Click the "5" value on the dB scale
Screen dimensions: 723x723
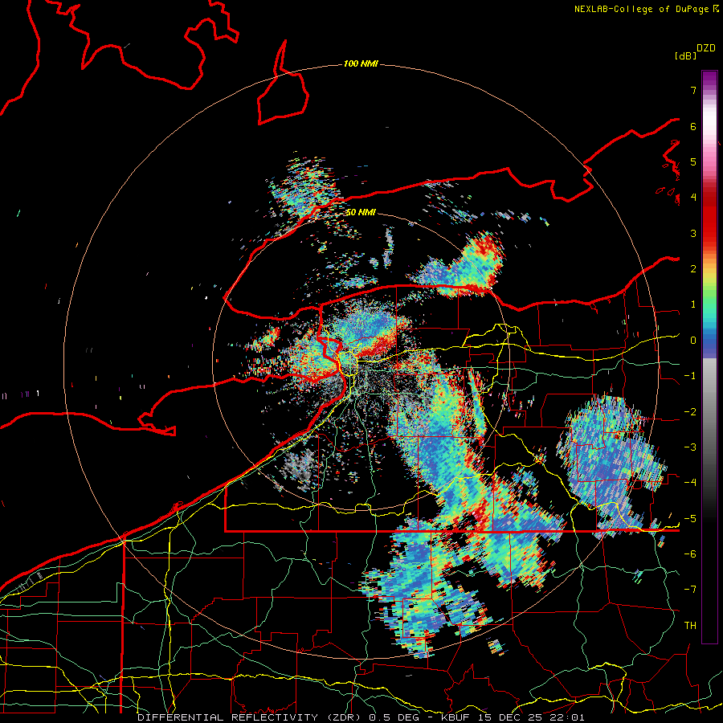693,161
